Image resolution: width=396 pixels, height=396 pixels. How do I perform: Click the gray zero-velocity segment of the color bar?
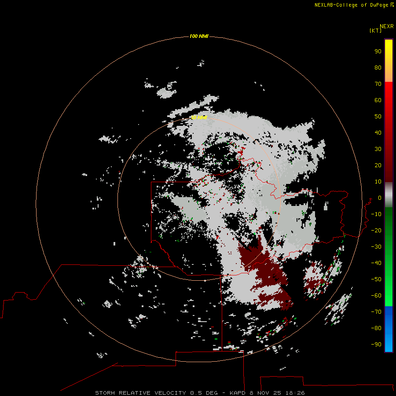click(x=389, y=195)
